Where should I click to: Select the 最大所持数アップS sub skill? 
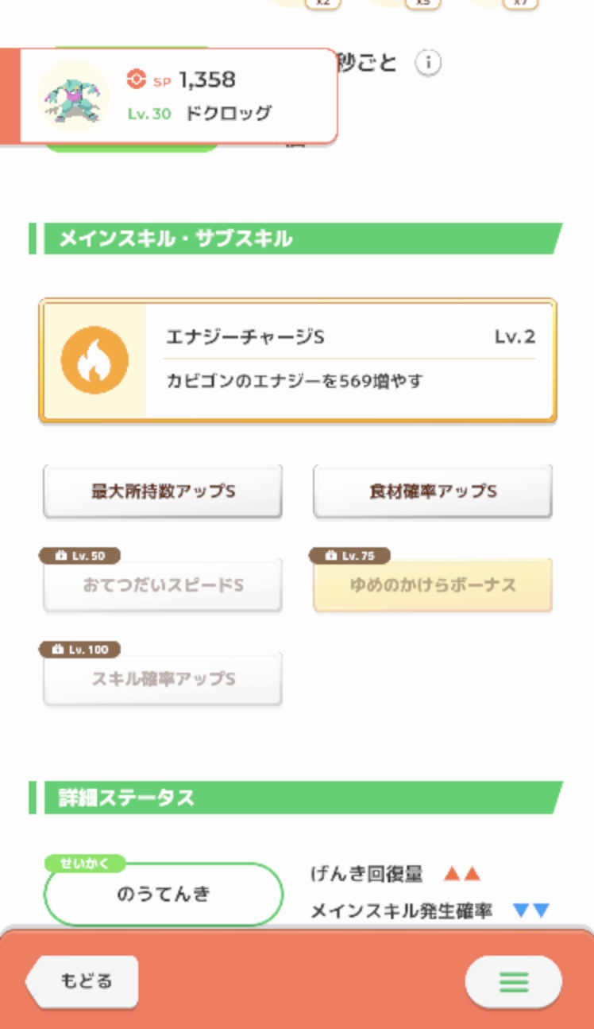click(163, 491)
